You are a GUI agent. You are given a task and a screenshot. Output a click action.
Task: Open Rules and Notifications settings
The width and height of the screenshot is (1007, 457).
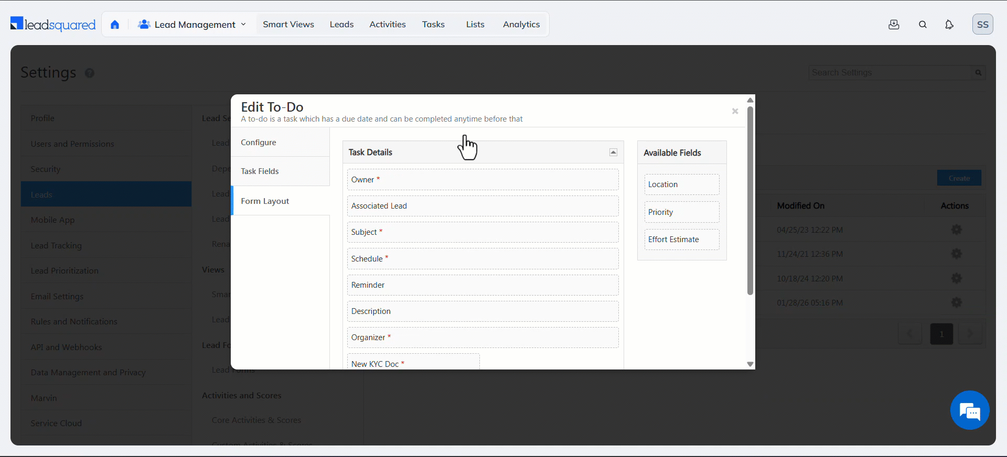(x=106, y=322)
